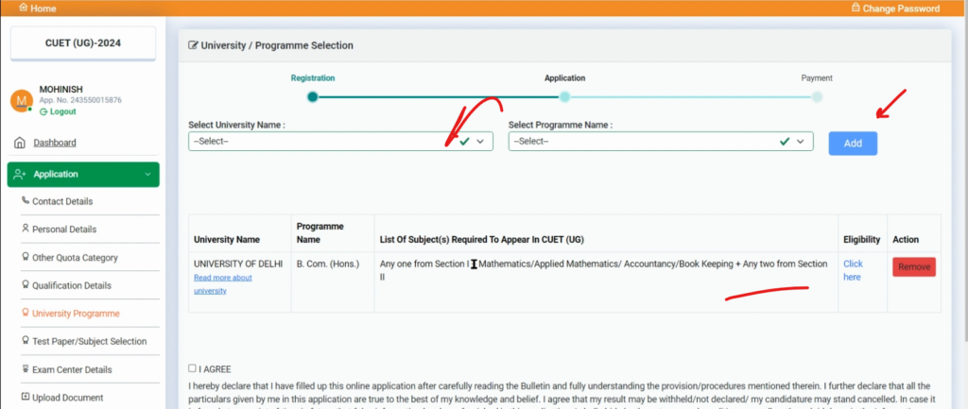Click the Upload Document icon

[x=25, y=398]
